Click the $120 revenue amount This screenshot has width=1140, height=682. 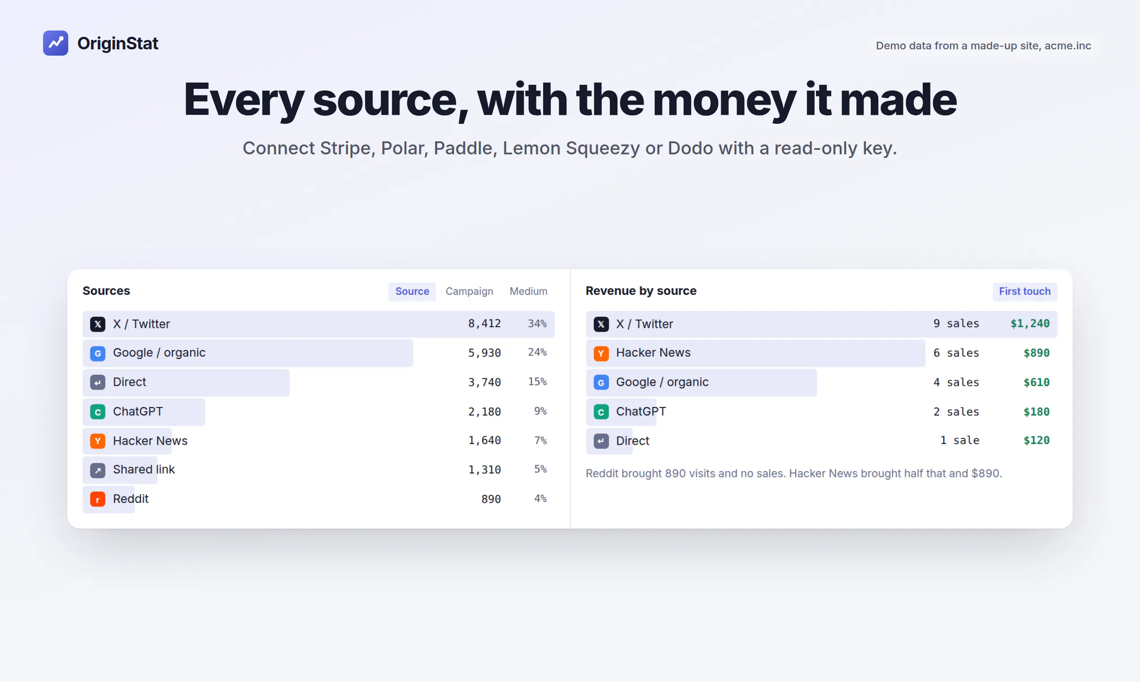pyautogui.click(x=1037, y=441)
